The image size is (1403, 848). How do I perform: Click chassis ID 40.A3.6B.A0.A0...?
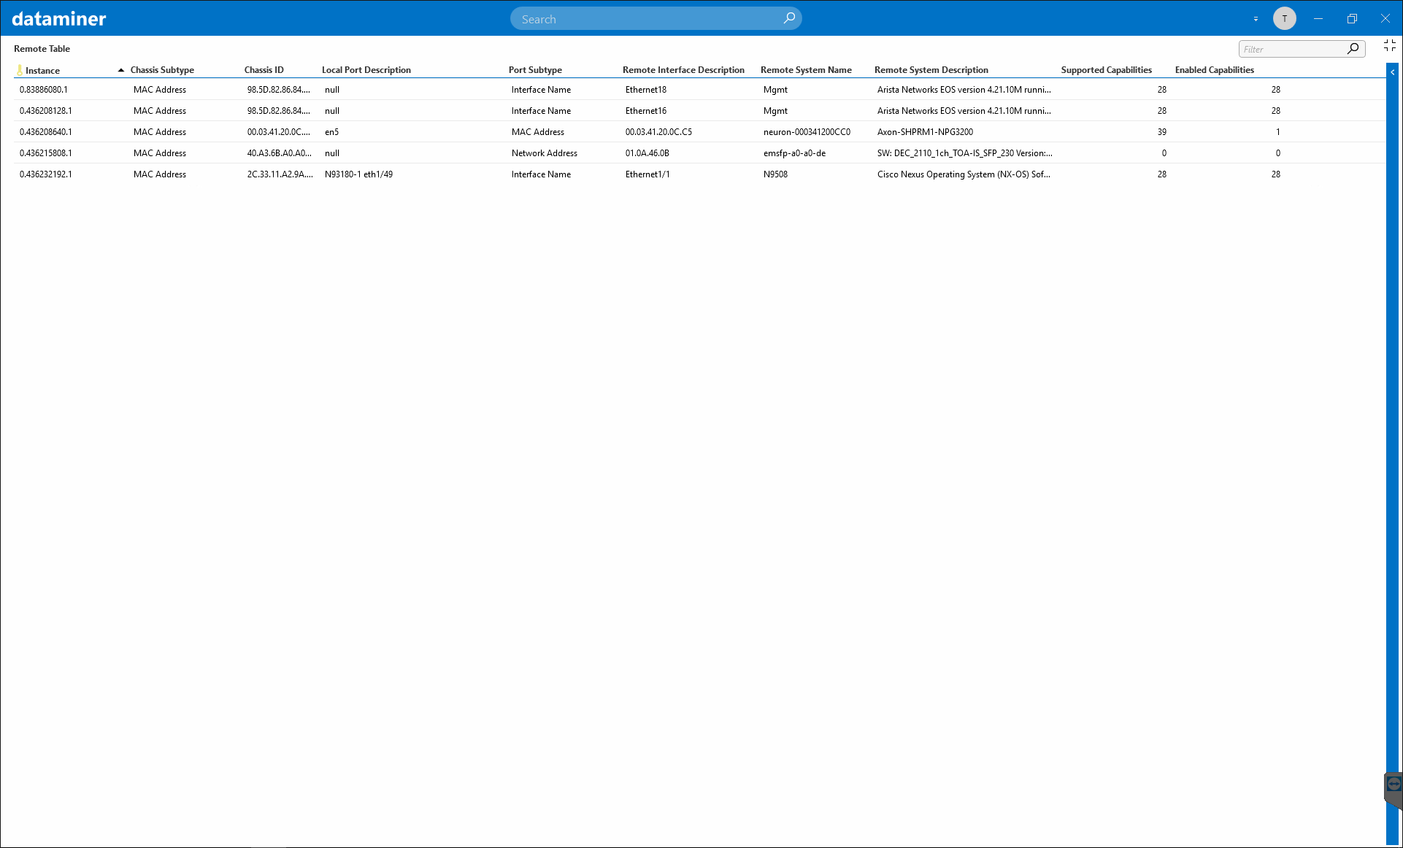tap(280, 153)
